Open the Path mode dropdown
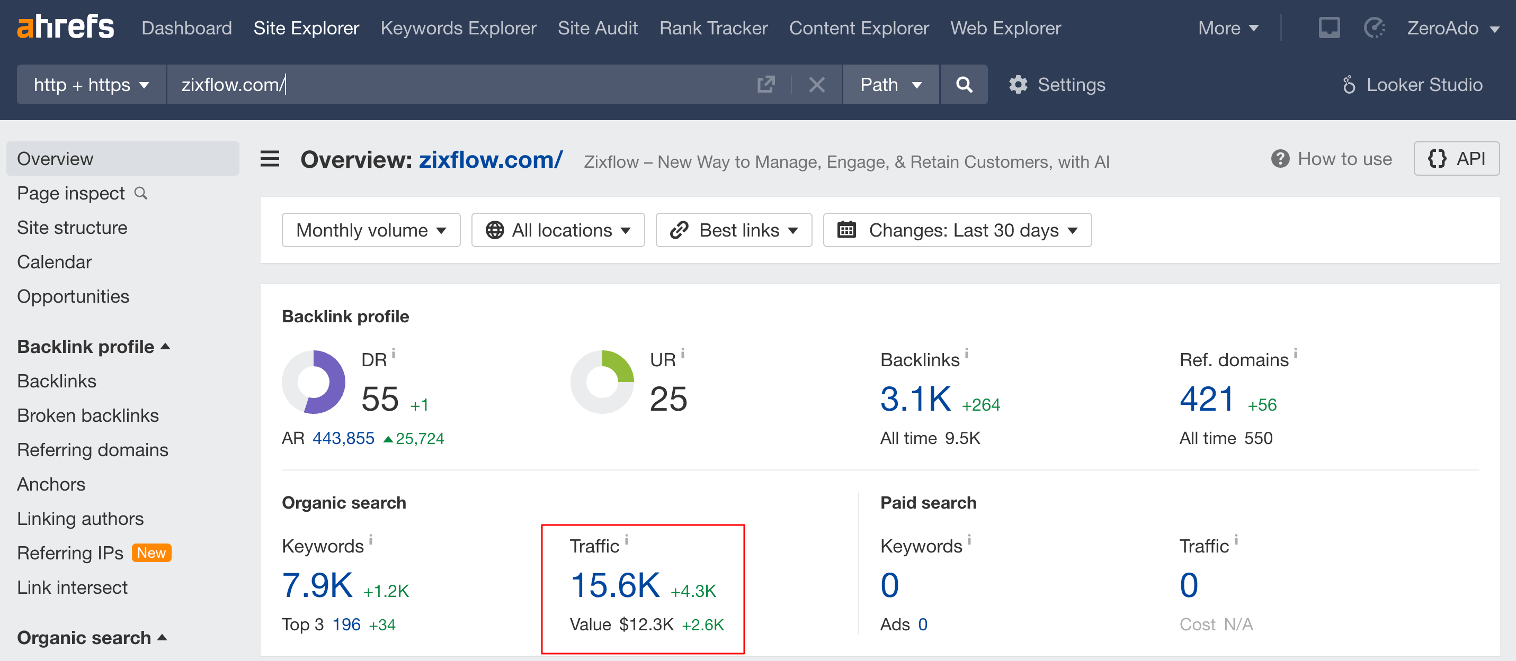 click(891, 85)
